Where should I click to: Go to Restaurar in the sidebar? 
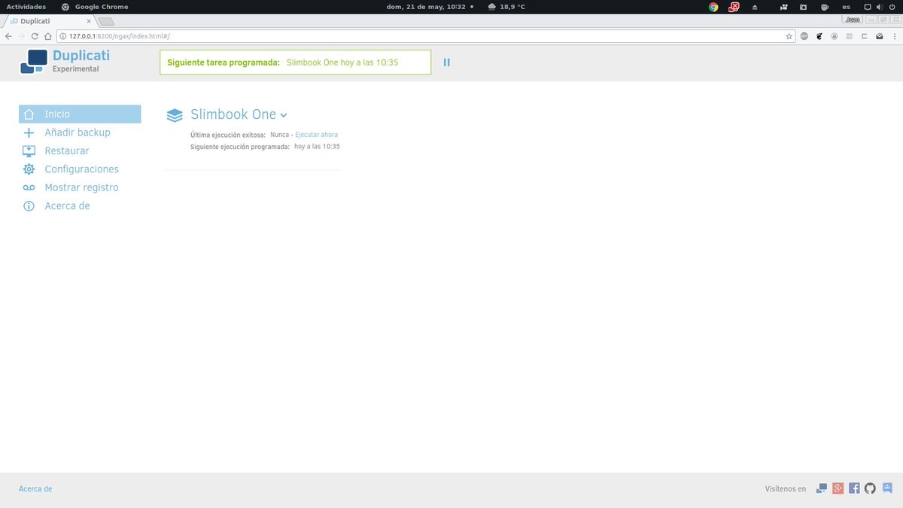click(67, 151)
